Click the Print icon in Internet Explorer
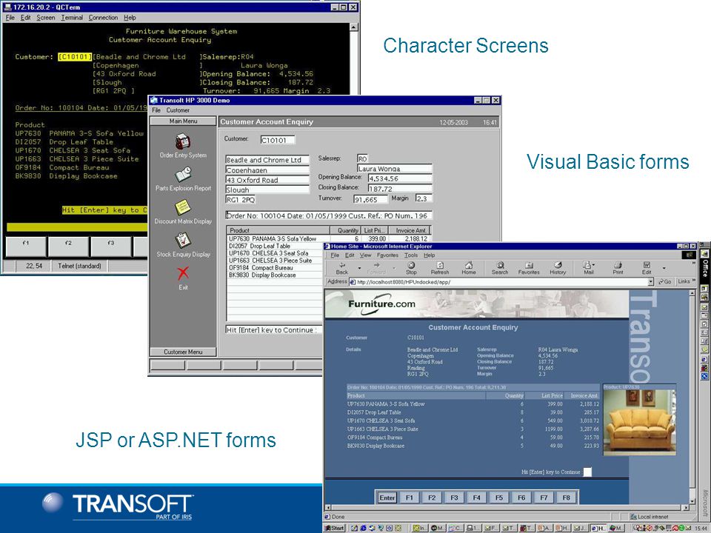This screenshot has width=711, height=533. click(x=618, y=268)
